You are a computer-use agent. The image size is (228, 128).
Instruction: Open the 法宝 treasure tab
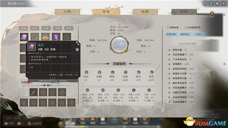pyautogui.click(x=184, y=12)
